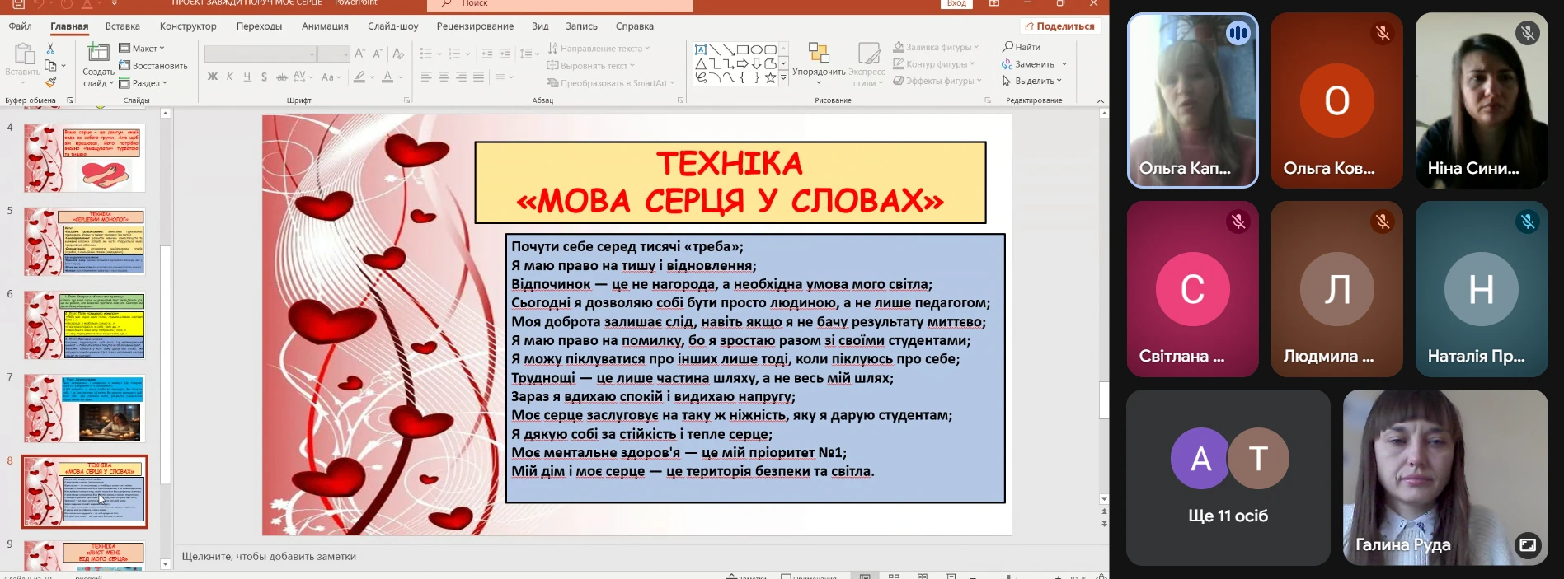
Task: Click the font color A swatch
Action: click(x=387, y=77)
